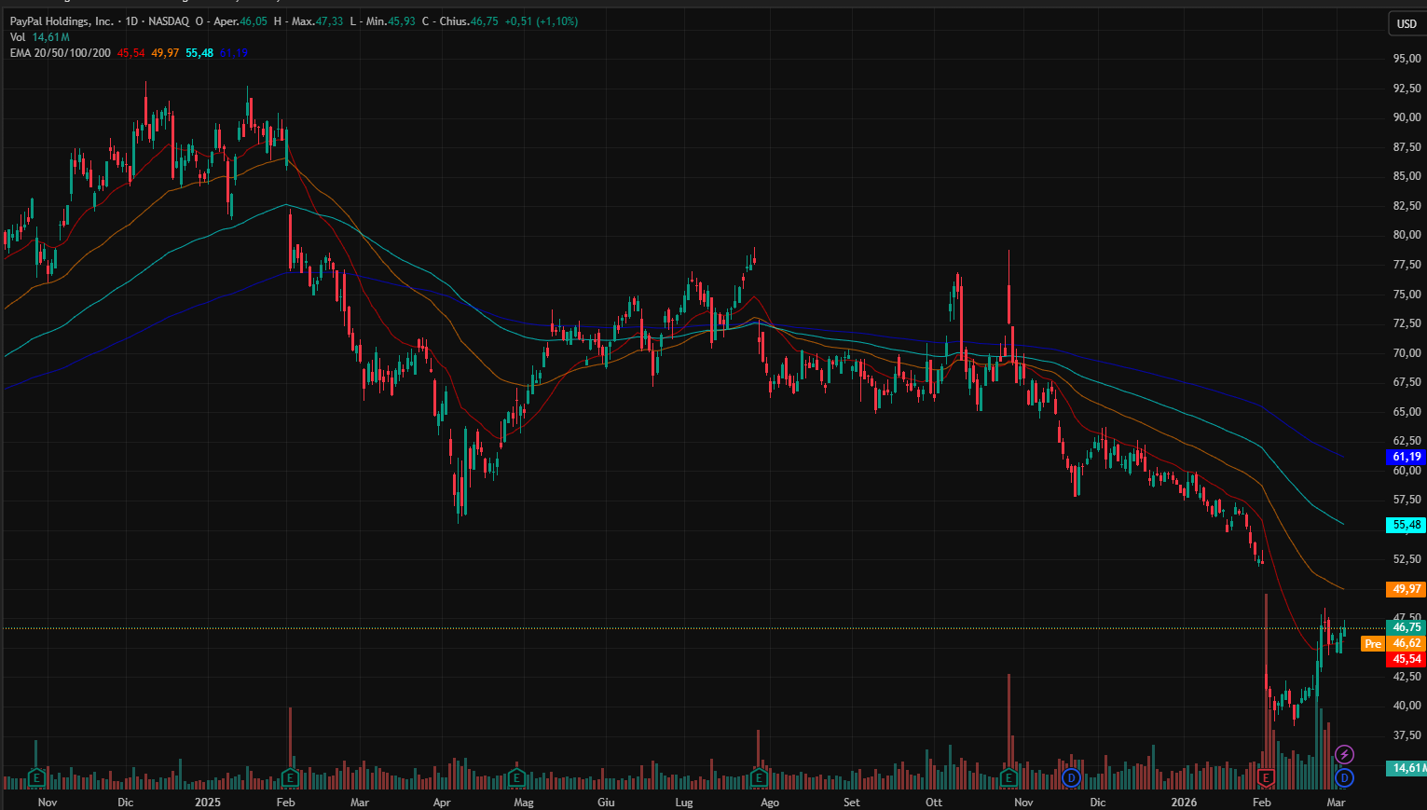
Task: Click the blue 61,19 EMA value in legend
Action: (x=234, y=53)
